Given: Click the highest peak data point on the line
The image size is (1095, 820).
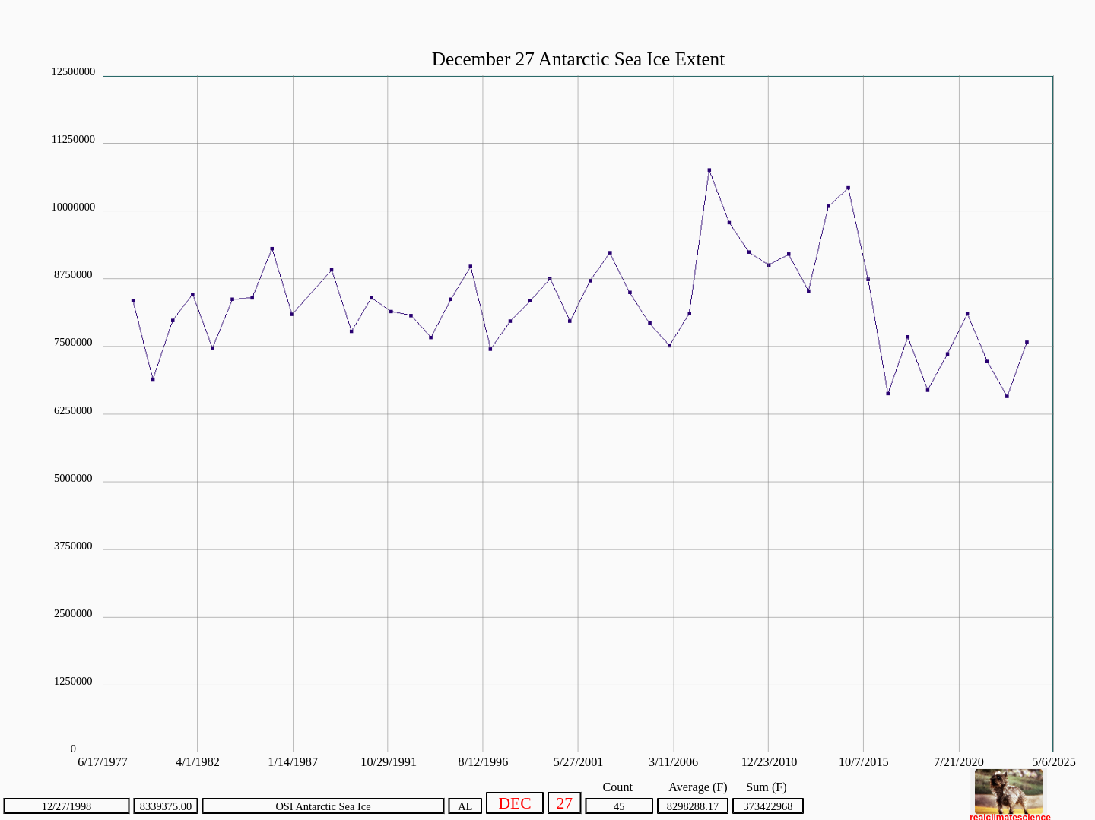Looking at the screenshot, I should (x=709, y=170).
